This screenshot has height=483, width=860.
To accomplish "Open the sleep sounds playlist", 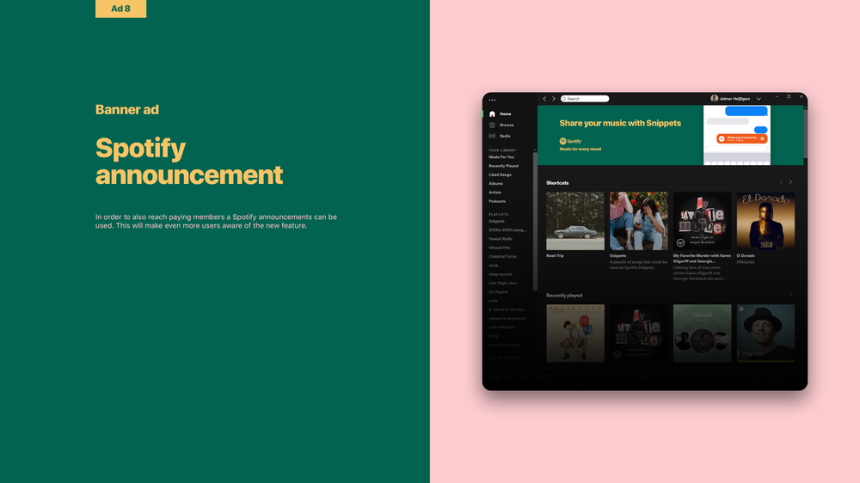I will (x=501, y=274).
